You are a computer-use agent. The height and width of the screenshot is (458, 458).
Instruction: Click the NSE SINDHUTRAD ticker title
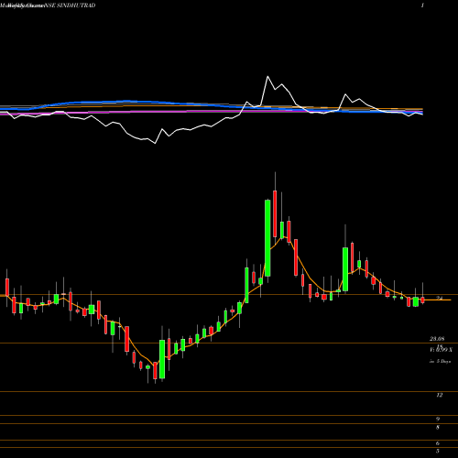click(x=71, y=5)
